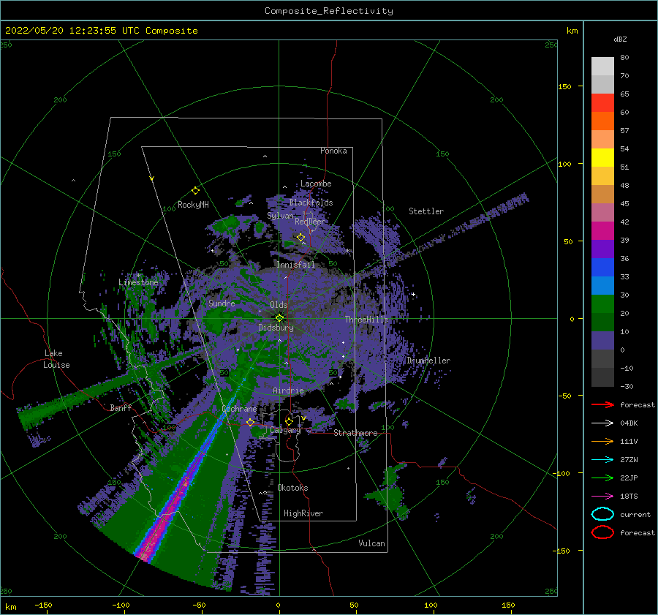Image resolution: width=658 pixels, height=615 pixels.
Task: Click the yellow km label at top right
Action: point(572,31)
